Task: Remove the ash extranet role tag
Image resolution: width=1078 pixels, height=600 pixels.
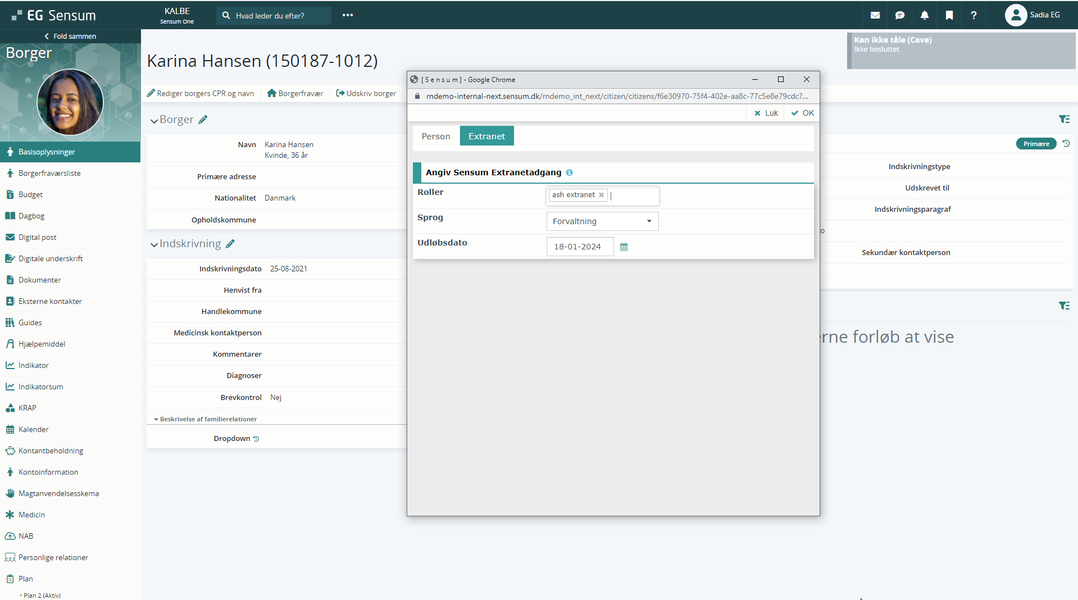Action: (x=601, y=195)
